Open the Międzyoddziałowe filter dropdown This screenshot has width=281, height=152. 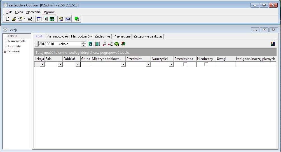pyautogui.click(x=123, y=64)
